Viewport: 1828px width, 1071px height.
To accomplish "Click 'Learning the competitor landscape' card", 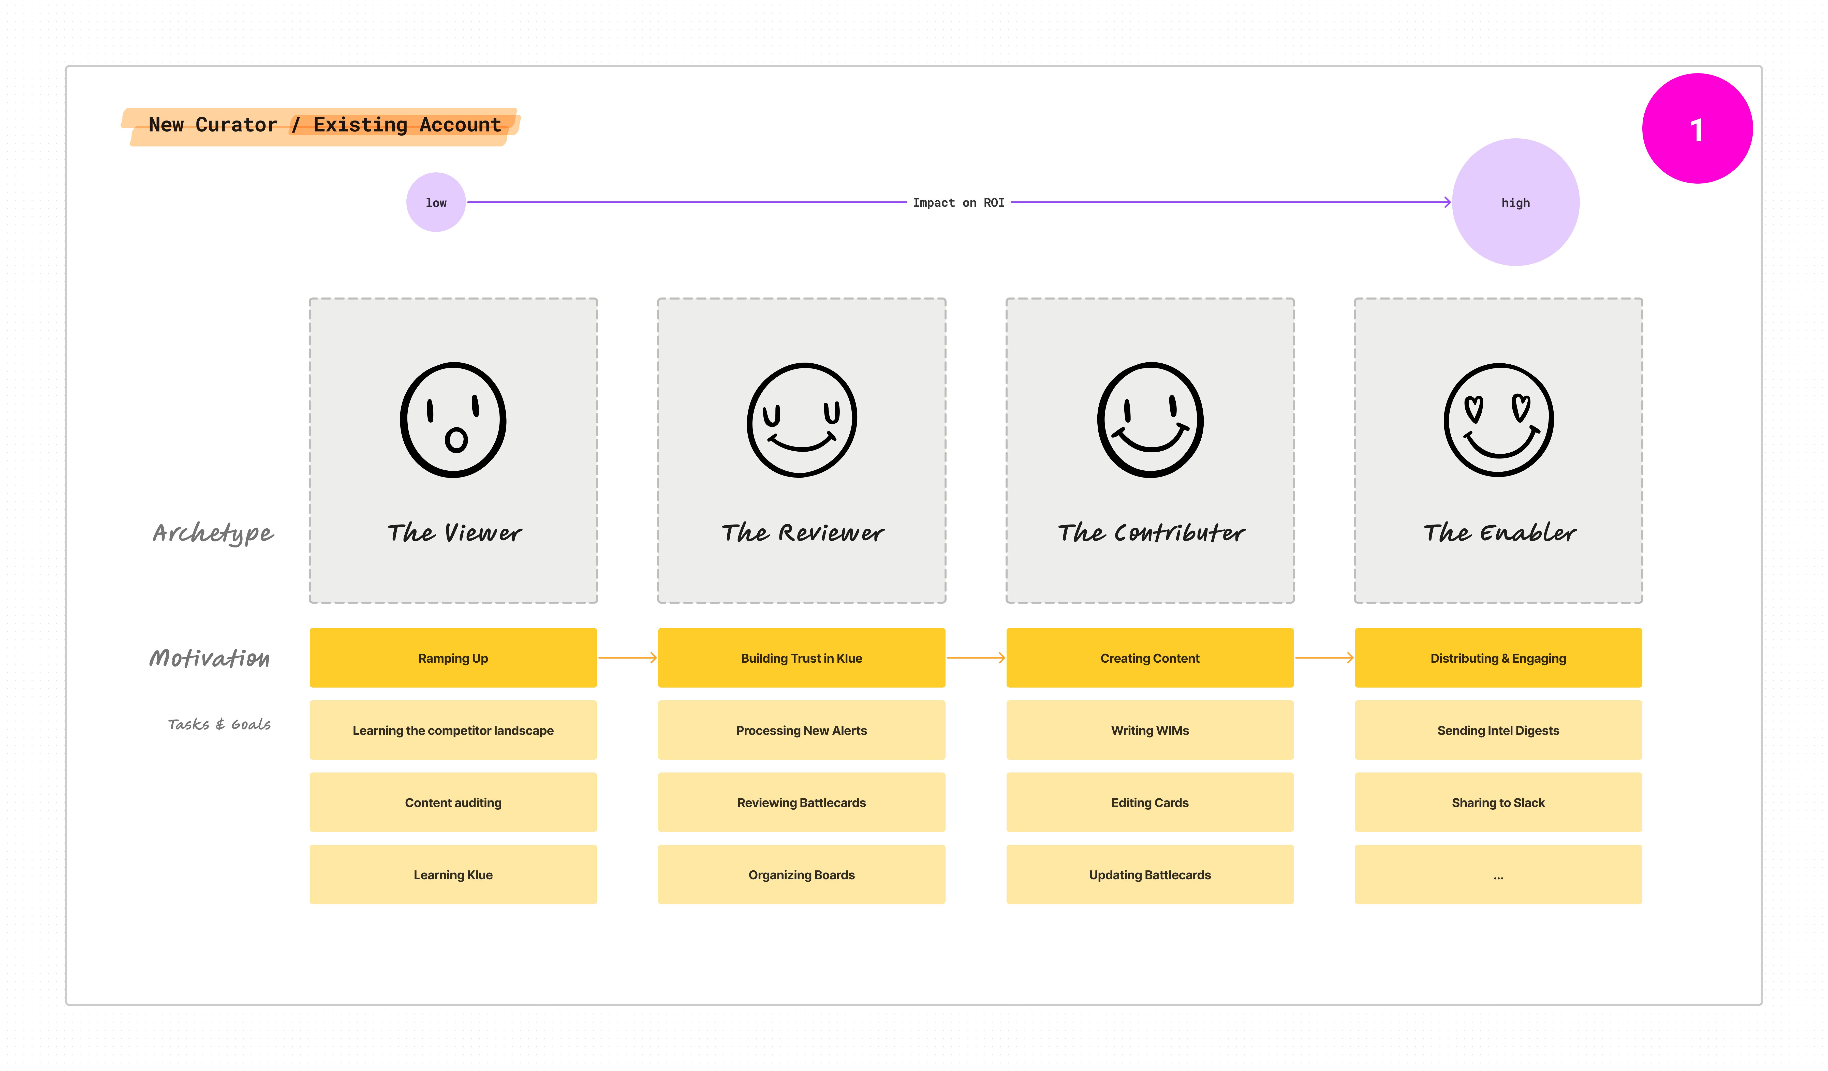I will point(453,730).
